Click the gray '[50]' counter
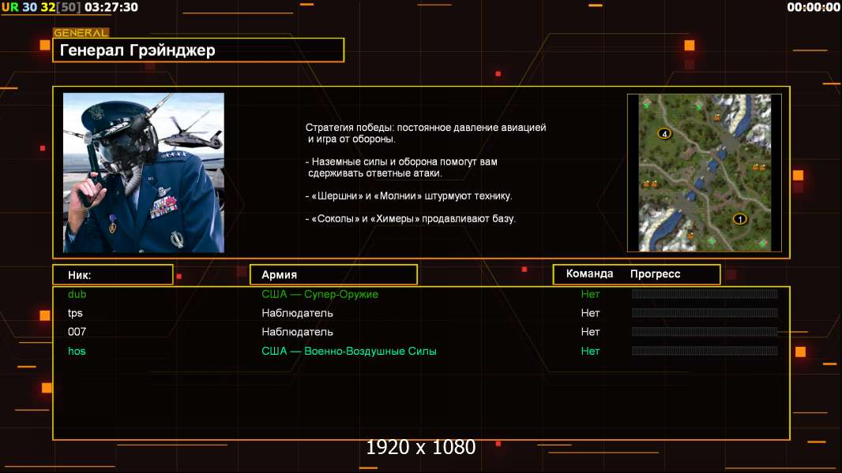 pos(69,8)
